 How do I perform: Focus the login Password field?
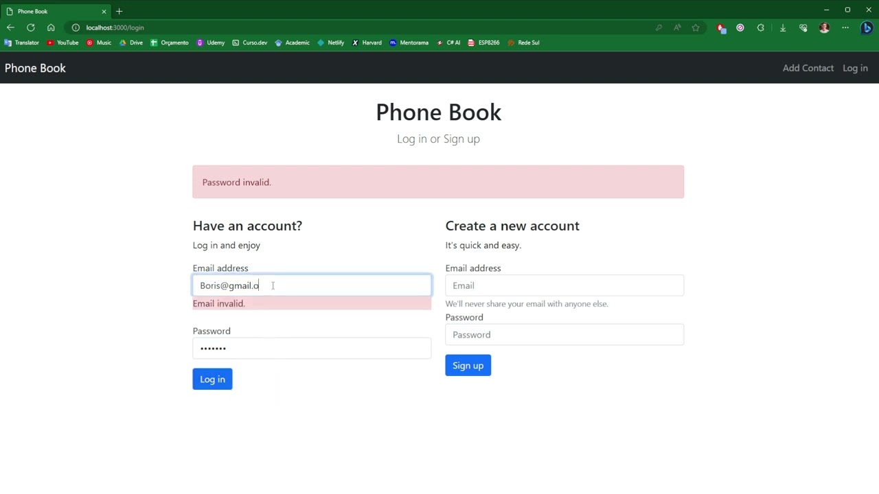point(312,348)
